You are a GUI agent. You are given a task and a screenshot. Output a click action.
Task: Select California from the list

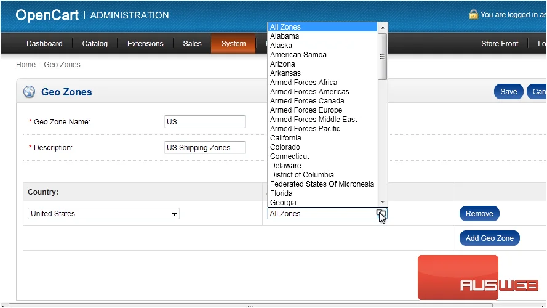322,138
